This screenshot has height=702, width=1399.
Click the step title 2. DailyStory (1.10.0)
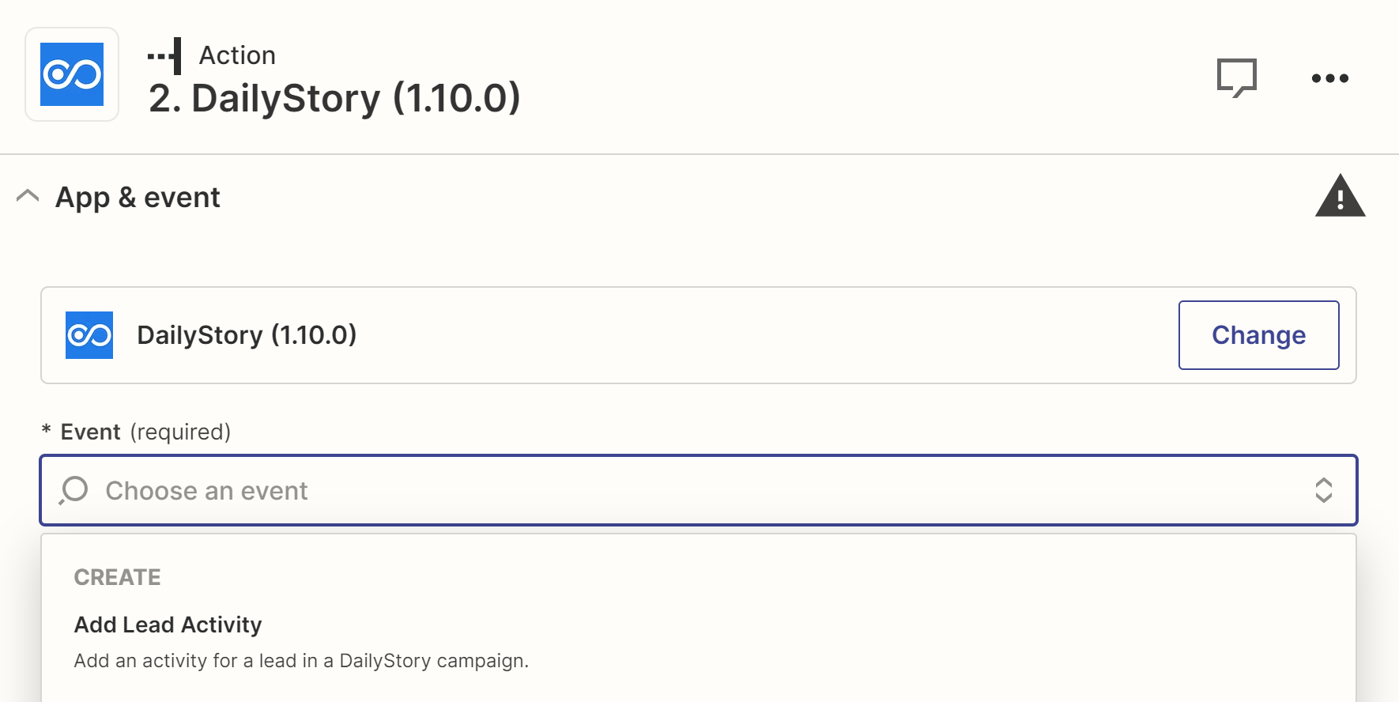334,98
